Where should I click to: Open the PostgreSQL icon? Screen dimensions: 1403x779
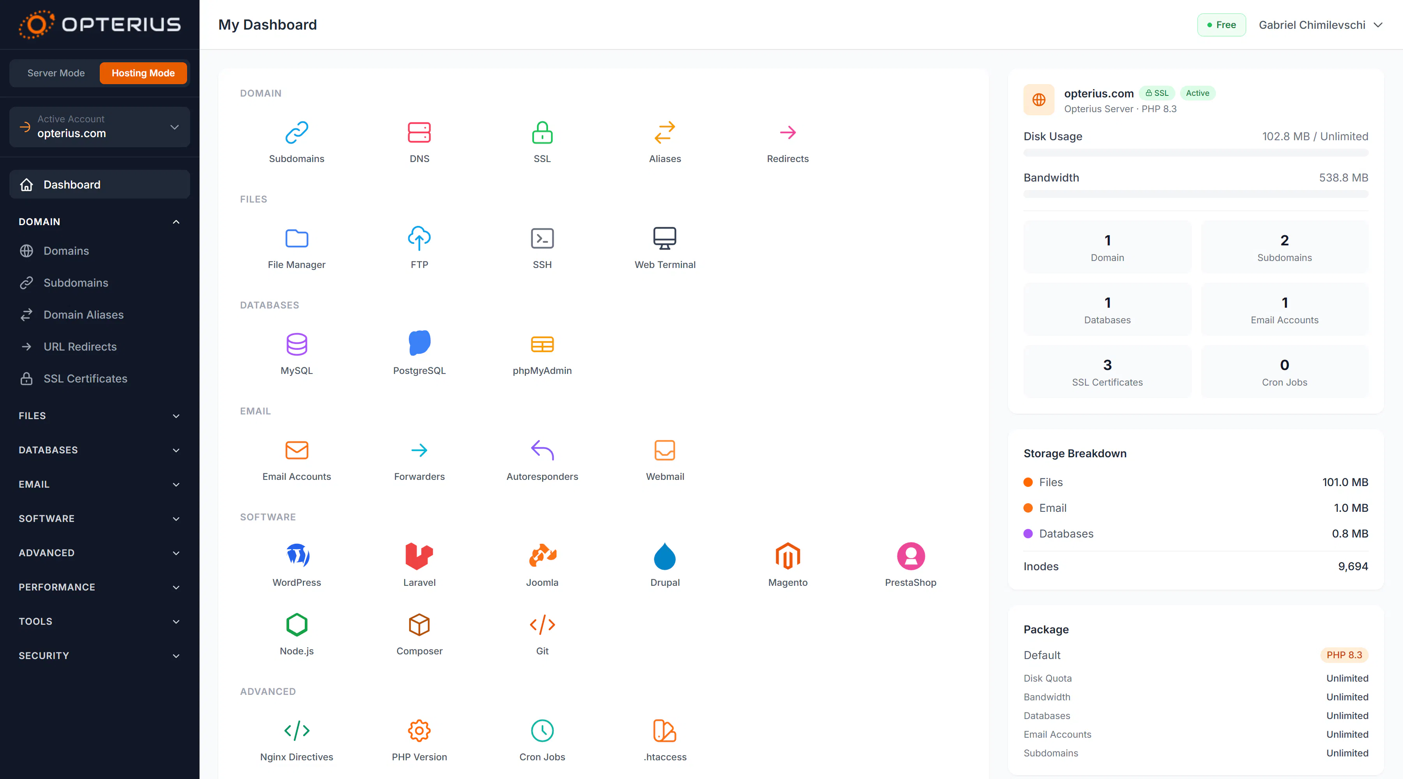(419, 343)
